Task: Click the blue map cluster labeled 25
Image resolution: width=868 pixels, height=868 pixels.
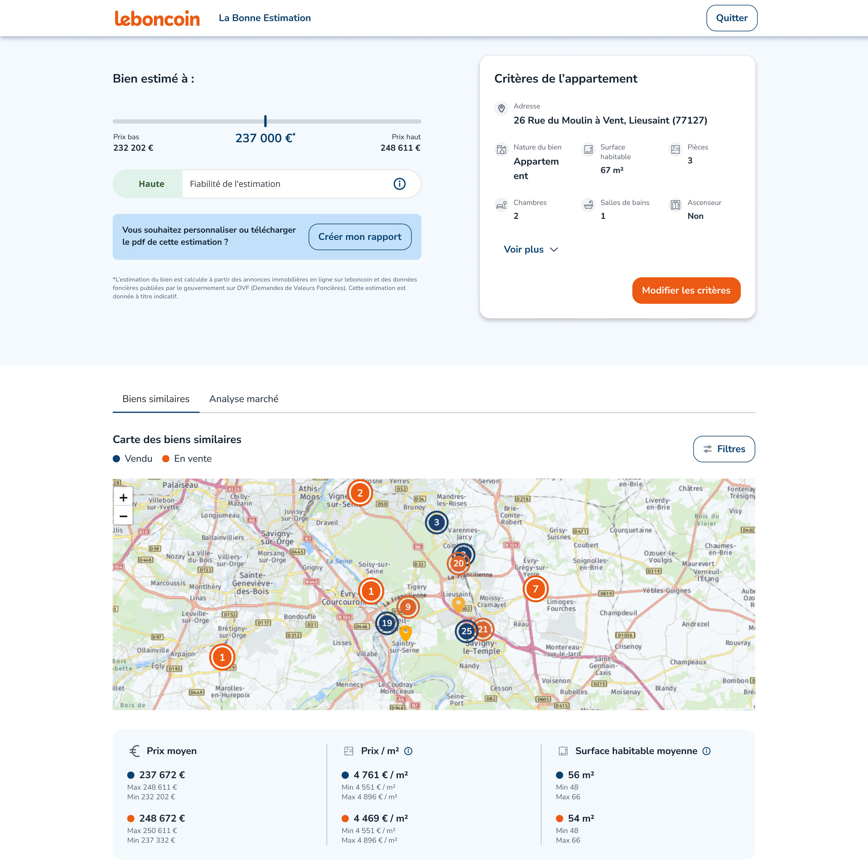Action: click(x=466, y=631)
